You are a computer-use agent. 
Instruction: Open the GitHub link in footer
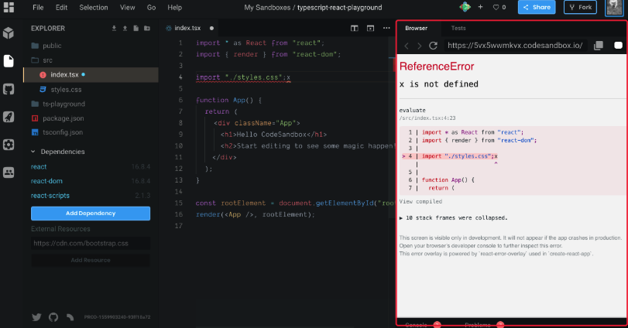pyautogui.click(x=53, y=317)
